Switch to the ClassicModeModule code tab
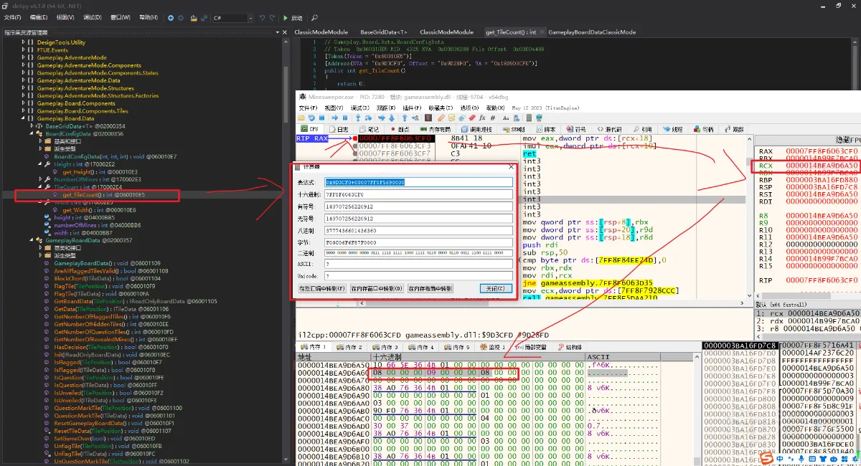The height and width of the screenshot is (466, 861). tap(321, 32)
